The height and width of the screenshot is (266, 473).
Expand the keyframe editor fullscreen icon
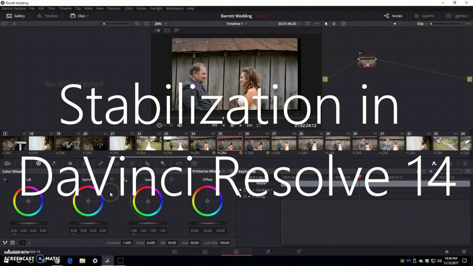pos(468,171)
